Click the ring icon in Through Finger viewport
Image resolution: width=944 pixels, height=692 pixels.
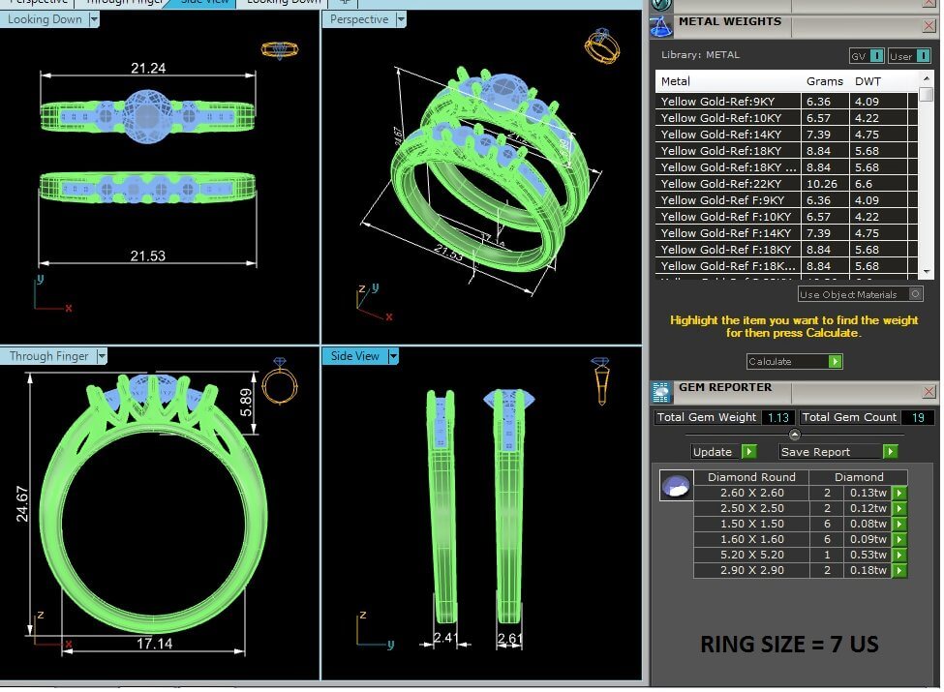tap(280, 378)
